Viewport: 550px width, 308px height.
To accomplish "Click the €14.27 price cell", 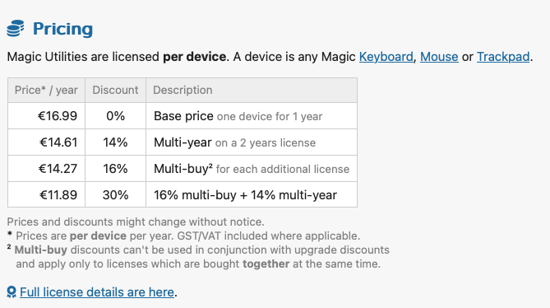I will point(46,169).
